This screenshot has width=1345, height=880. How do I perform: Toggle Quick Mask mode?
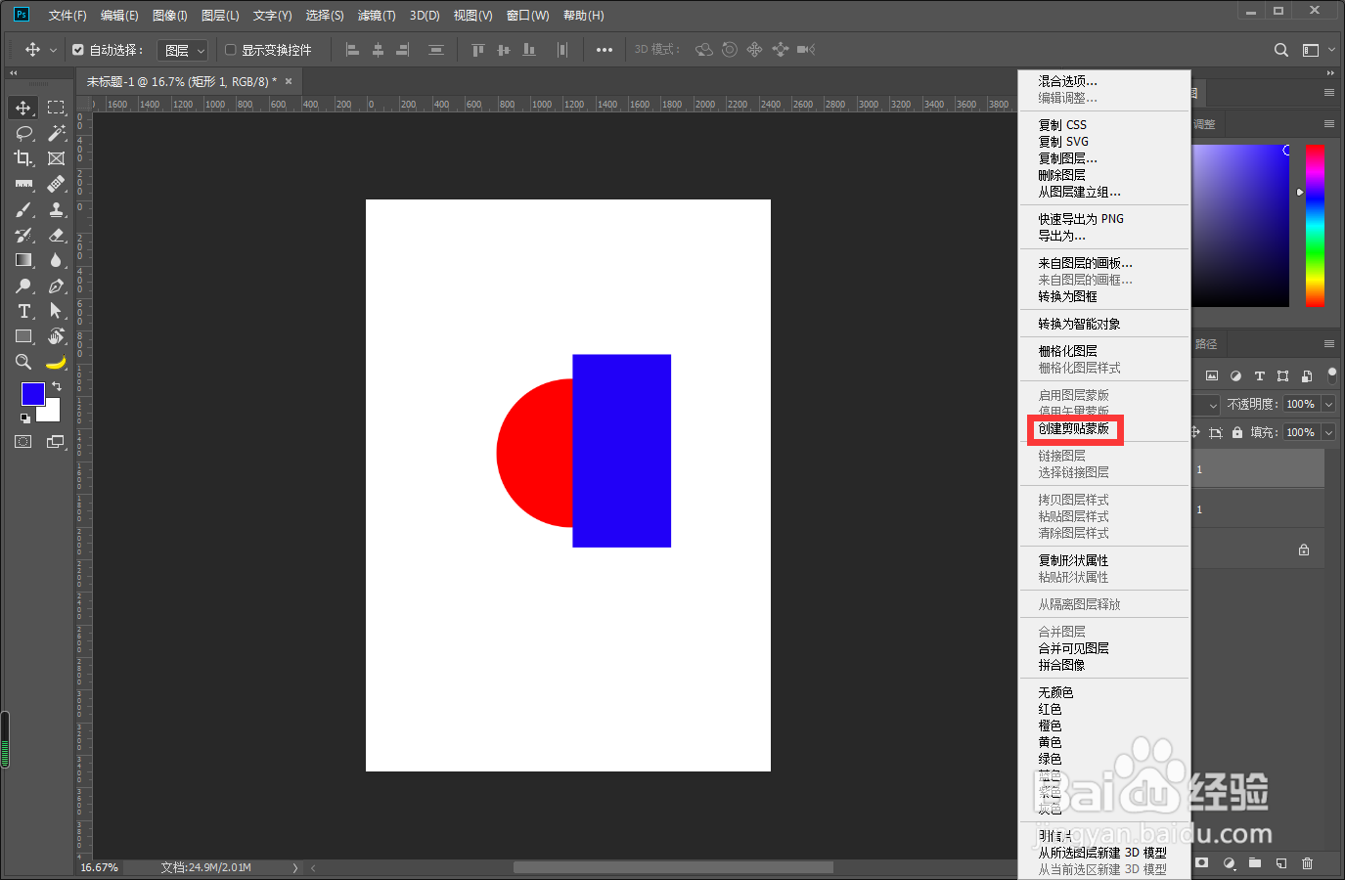pyautogui.click(x=22, y=442)
